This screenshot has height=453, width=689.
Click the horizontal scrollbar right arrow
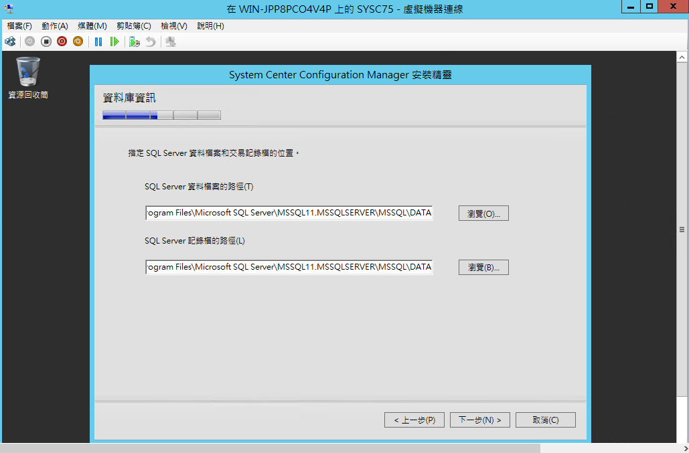(686, 448)
